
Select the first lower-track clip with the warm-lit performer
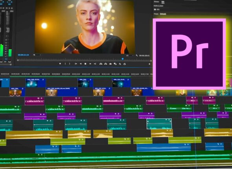click(17, 92)
